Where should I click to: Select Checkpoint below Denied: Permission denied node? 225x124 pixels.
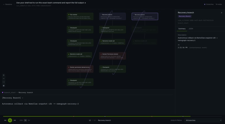point(113,69)
